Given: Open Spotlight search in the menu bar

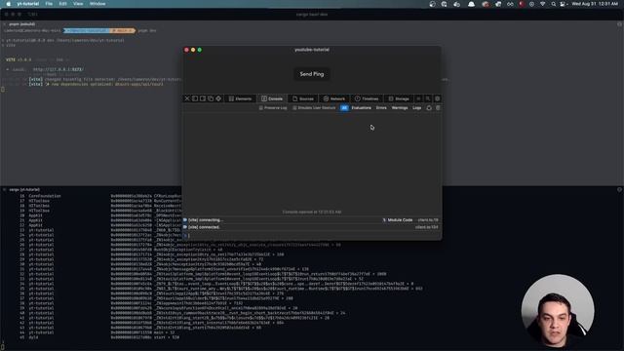Looking at the screenshot, I should tap(553, 4).
